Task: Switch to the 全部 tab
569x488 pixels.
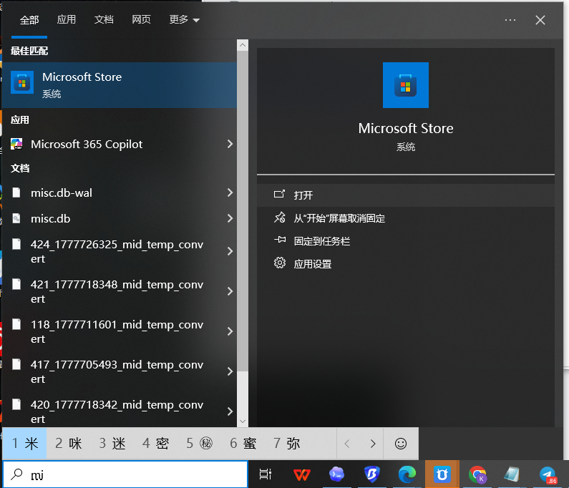Action: pos(29,20)
